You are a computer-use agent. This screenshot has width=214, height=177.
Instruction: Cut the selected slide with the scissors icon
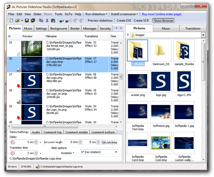click(47, 21)
